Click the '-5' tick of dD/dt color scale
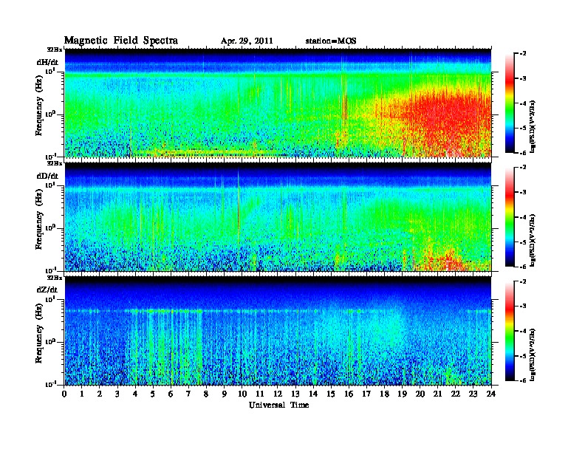This screenshot has width=585, height=452. tap(523, 242)
